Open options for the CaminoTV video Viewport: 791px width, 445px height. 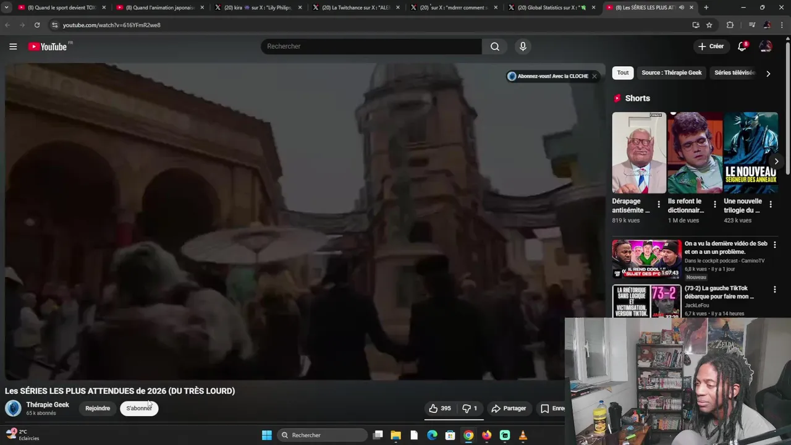click(774, 245)
